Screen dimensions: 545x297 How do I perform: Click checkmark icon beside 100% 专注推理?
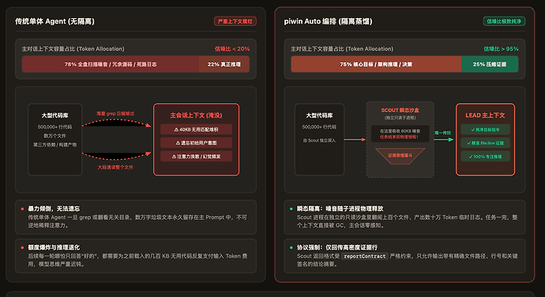pos(471,157)
